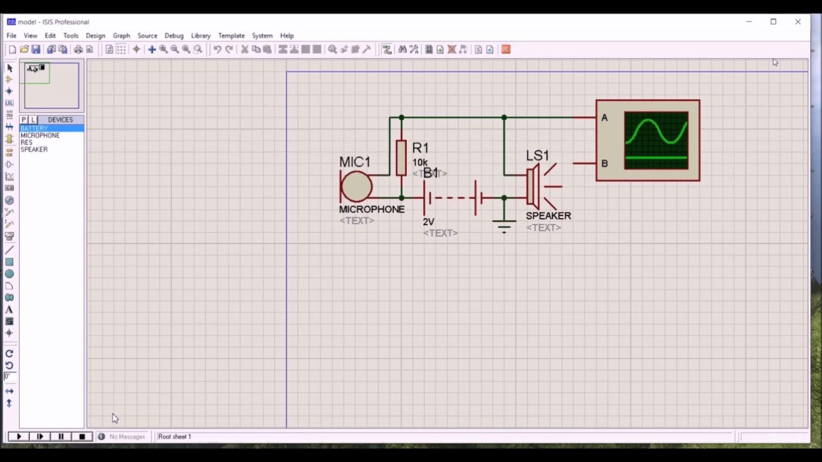Pick the 2D circle graphics tool

click(9, 274)
